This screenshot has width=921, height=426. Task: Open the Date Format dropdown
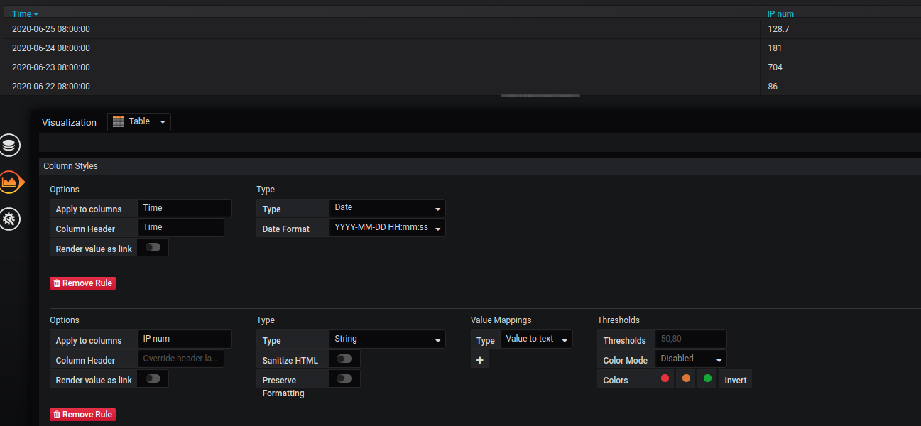coord(387,228)
